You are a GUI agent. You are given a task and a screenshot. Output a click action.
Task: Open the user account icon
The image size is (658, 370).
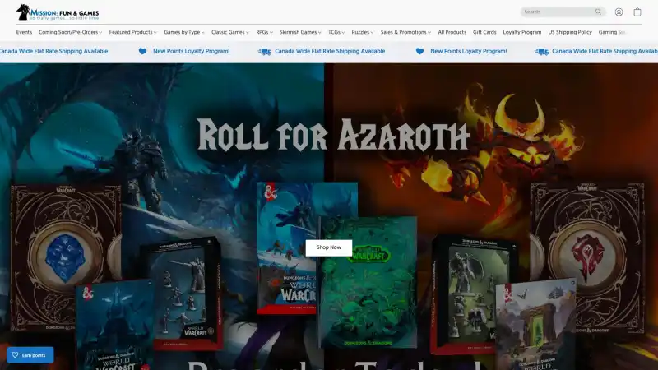click(619, 12)
